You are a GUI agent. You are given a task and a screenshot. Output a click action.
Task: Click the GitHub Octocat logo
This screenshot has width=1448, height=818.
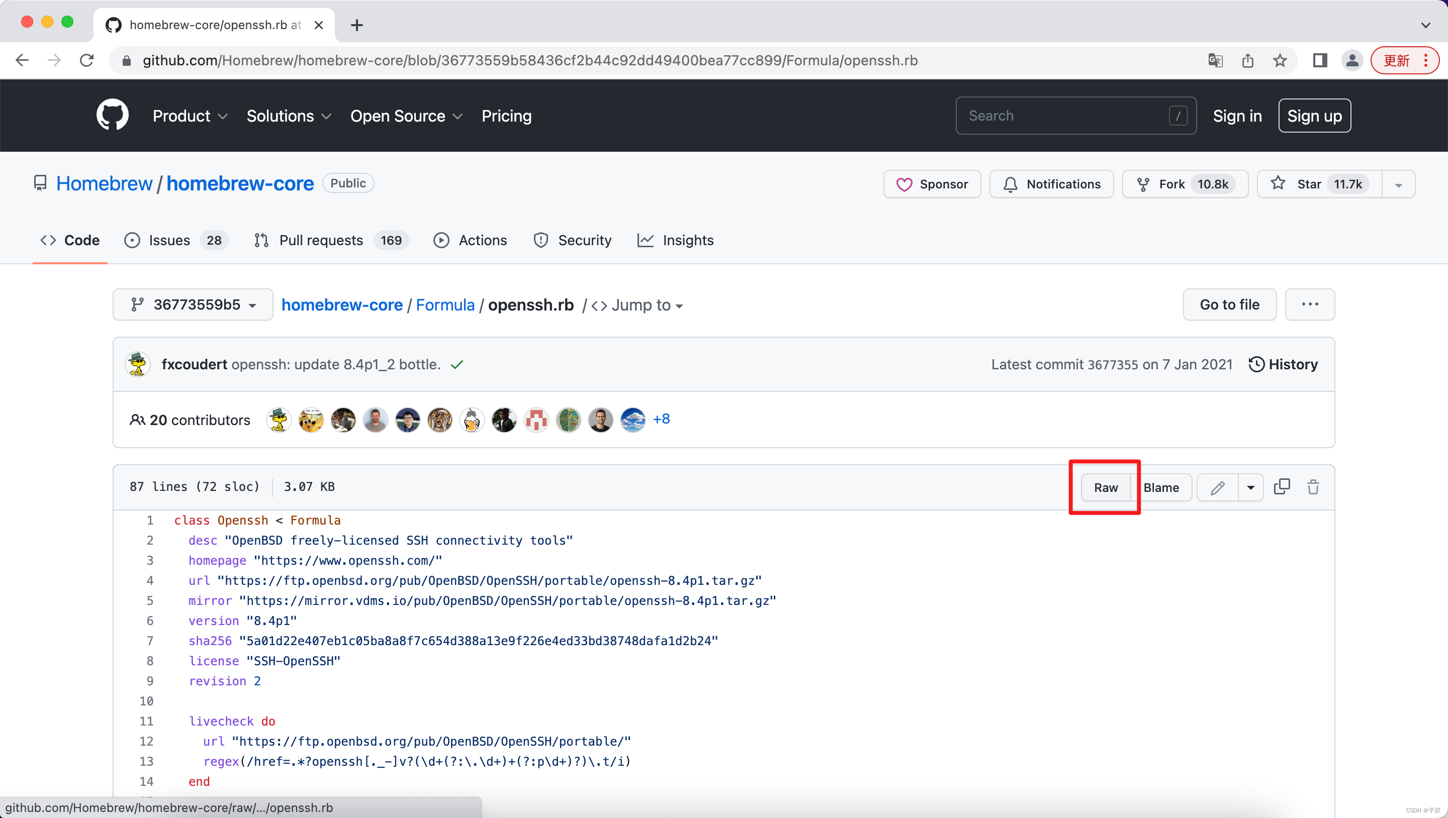tap(113, 115)
